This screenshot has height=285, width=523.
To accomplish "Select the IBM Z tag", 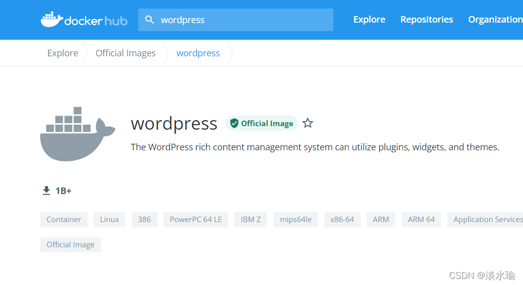I will click(x=250, y=220).
